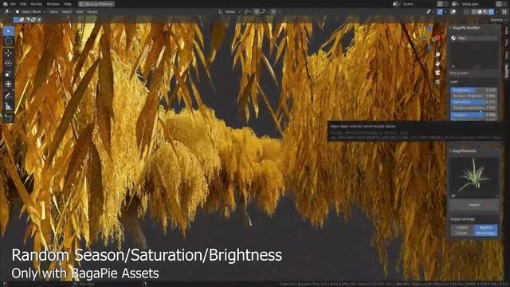Choose the extend selection mode icon

[22, 20]
